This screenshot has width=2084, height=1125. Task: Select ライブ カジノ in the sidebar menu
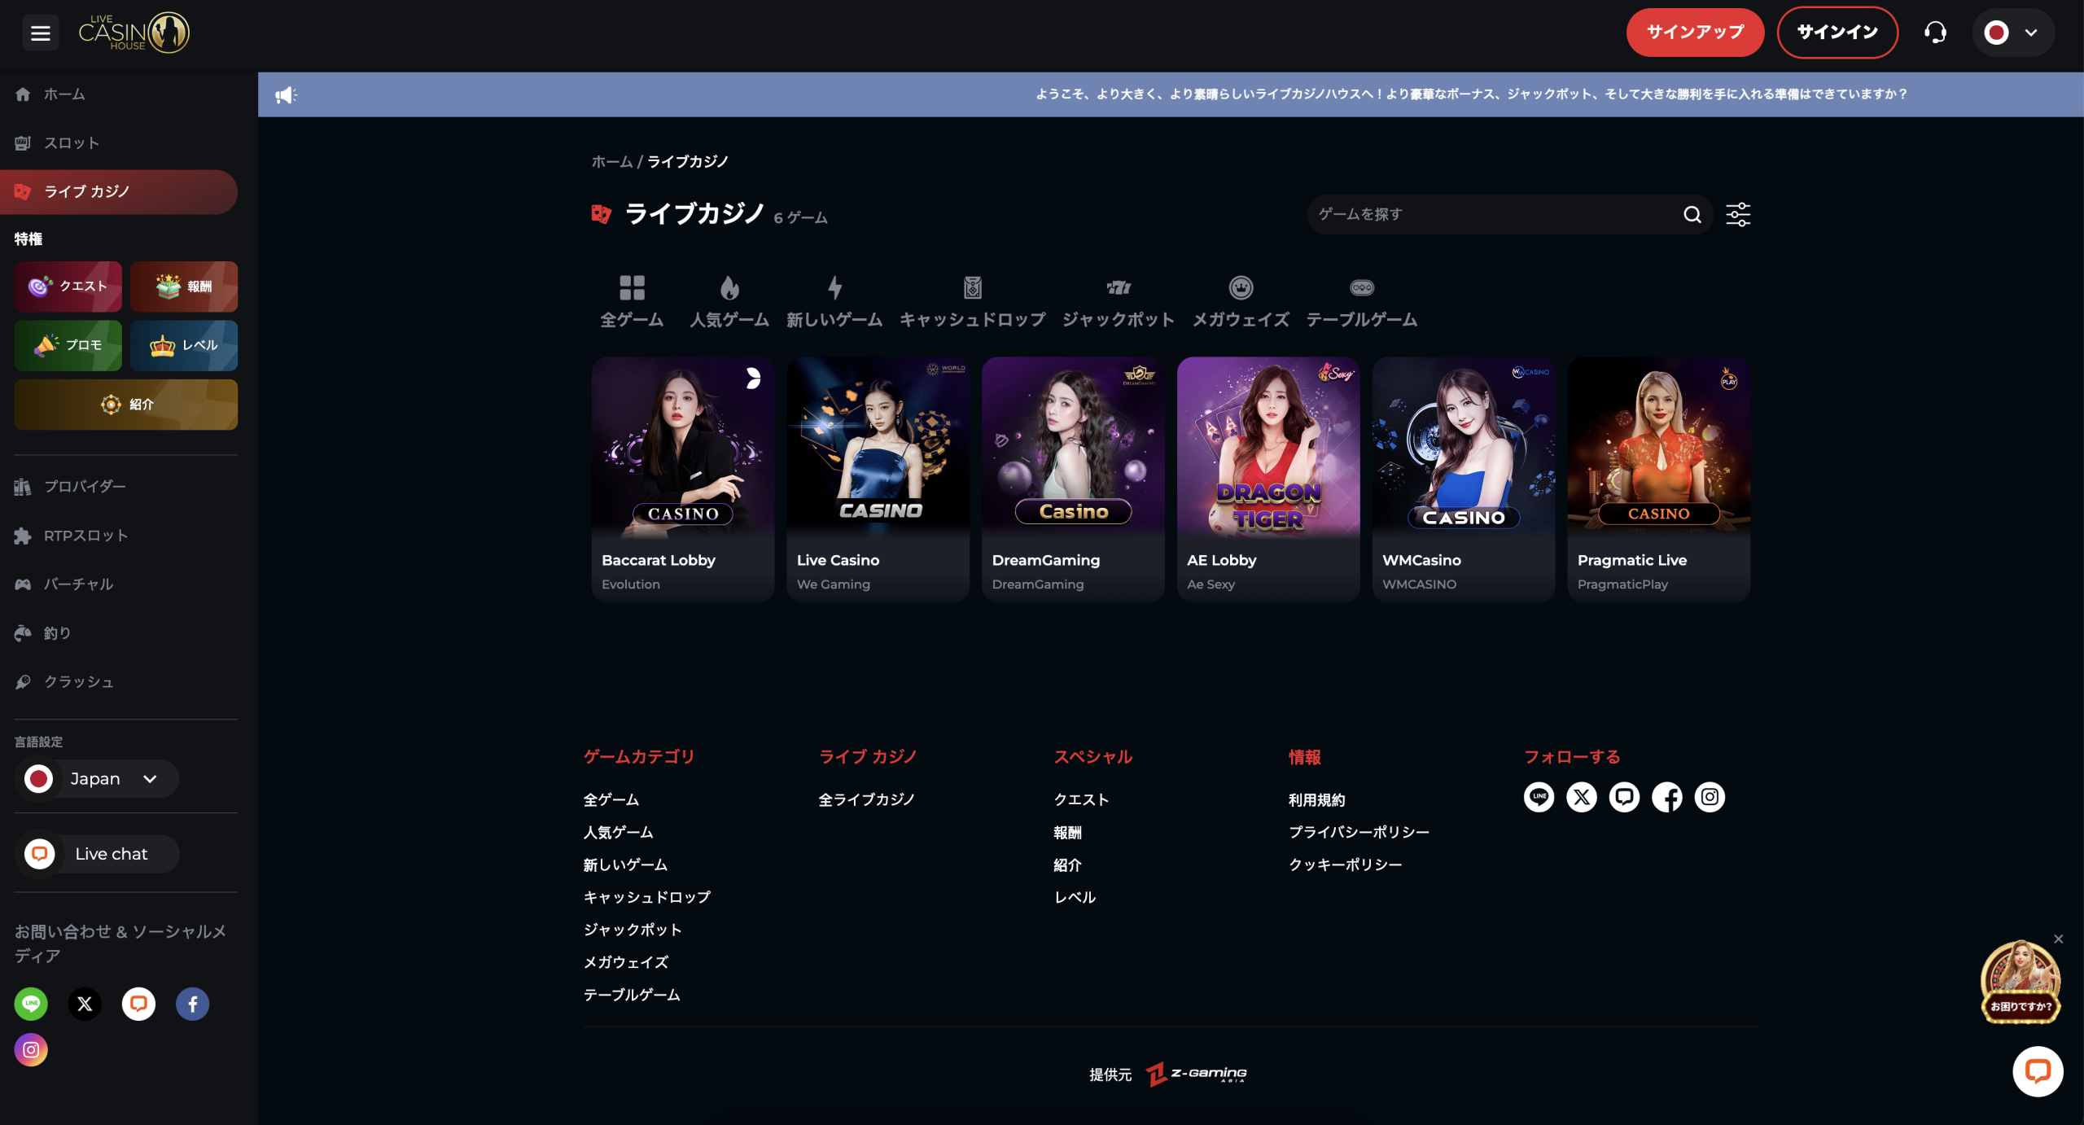(119, 191)
